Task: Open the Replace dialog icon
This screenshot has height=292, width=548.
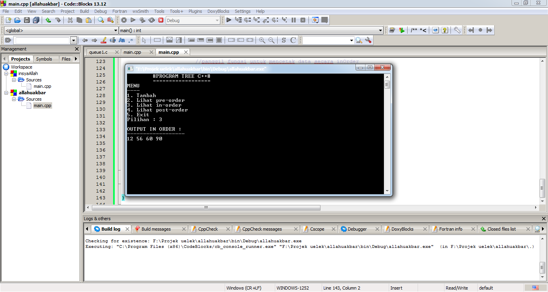Action: point(110,20)
